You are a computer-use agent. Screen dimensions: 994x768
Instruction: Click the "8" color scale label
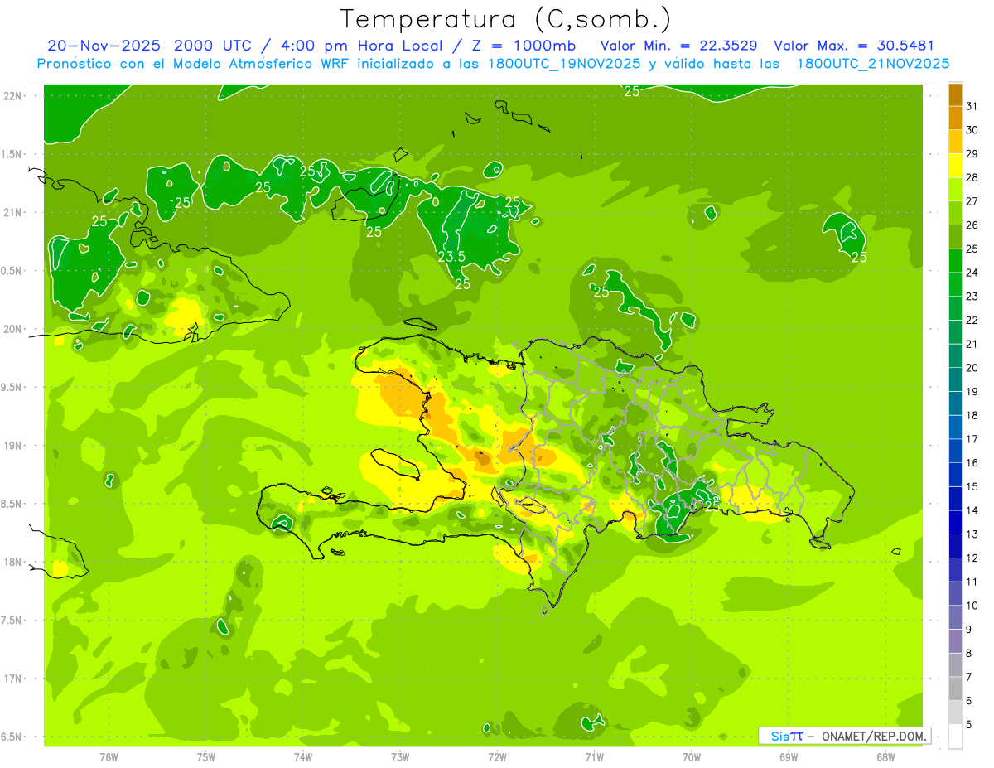pyautogui.click(x=969, y=653)
